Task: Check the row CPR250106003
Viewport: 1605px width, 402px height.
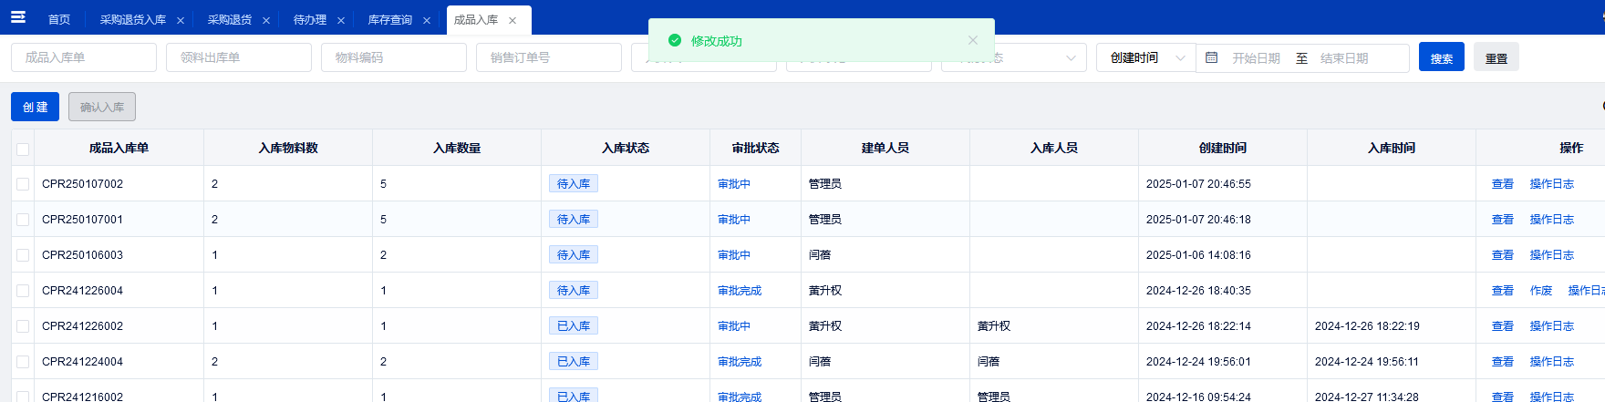Action: (x=23, y=255)
